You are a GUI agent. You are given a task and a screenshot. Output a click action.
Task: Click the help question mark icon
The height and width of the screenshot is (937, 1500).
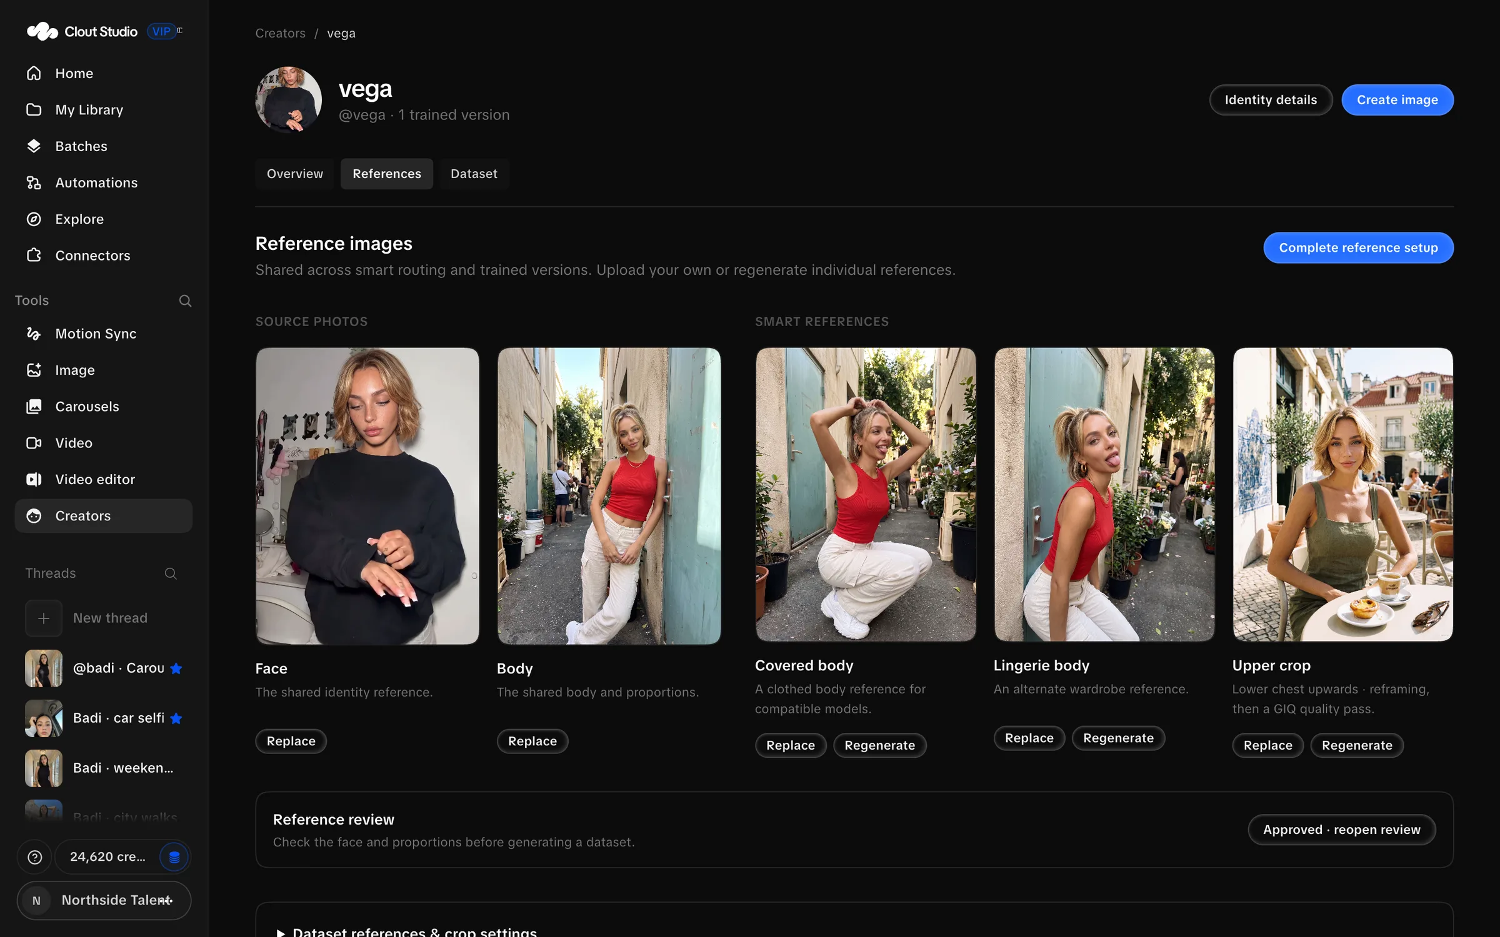pyautogui.click(x=35, y=857)
